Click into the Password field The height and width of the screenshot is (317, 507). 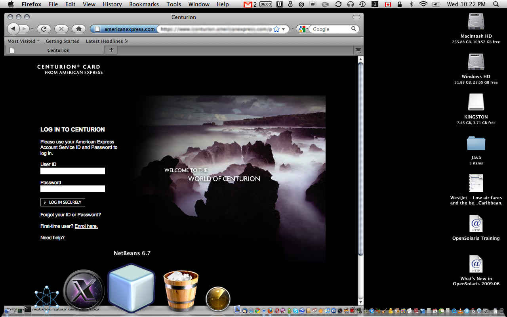pos(72,189)
